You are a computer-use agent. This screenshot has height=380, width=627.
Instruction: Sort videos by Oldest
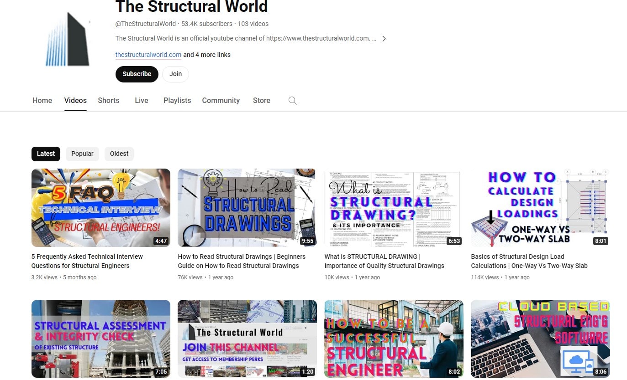(x=119, y=154)
